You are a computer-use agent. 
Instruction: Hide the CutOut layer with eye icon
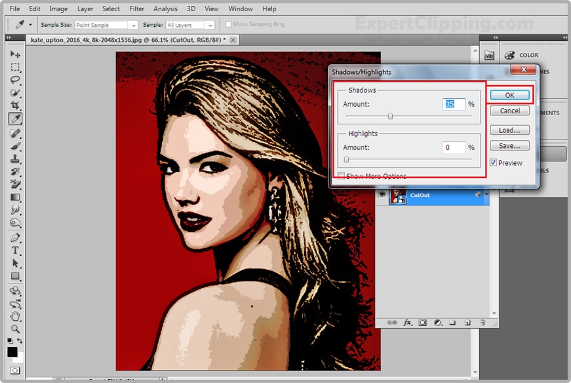click(x=381, y=195)
